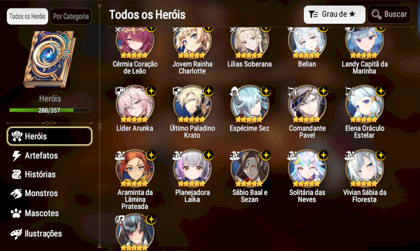Open Araminta da Lâmina Prateada portrait
The width and height of the screenshot is (420, 251).
pyautogui.click(x=135, y=169)
